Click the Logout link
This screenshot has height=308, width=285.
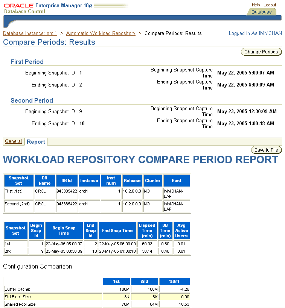[270, 5]
